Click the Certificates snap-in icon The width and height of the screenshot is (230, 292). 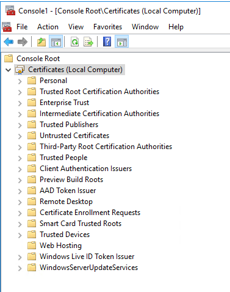coord(20,70)
